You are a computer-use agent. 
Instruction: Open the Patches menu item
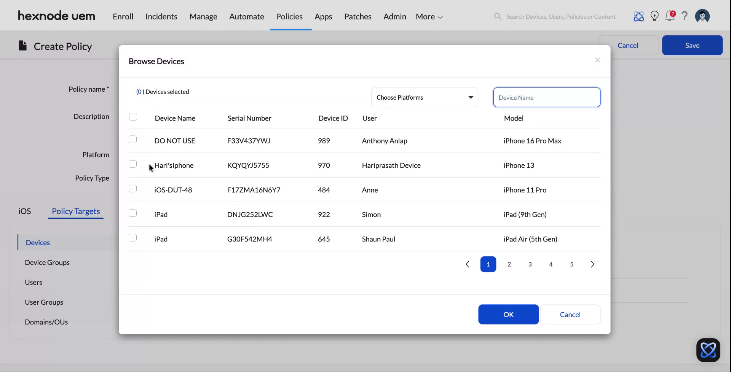point(358,16)
